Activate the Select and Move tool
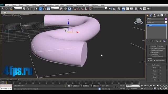Viewport: 168px width, 94px height. (x=40, y=9)
